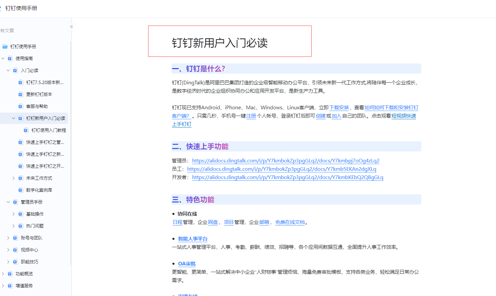Click the document icon beside 快速上手钉钉之新...
The image size is (496, 296).
21,154
